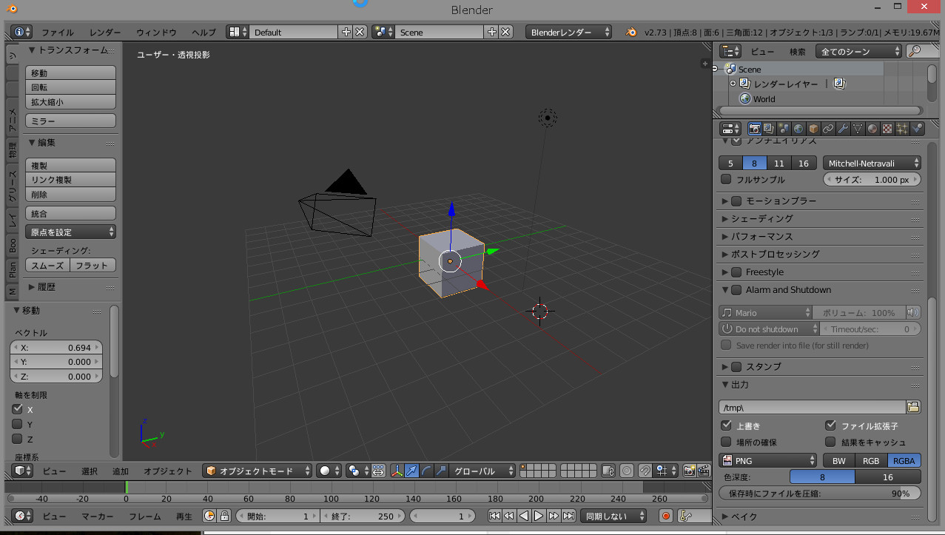This screenshot has width=945, height=535.
Task: Click the 移動 button
Action: (71, 73)
